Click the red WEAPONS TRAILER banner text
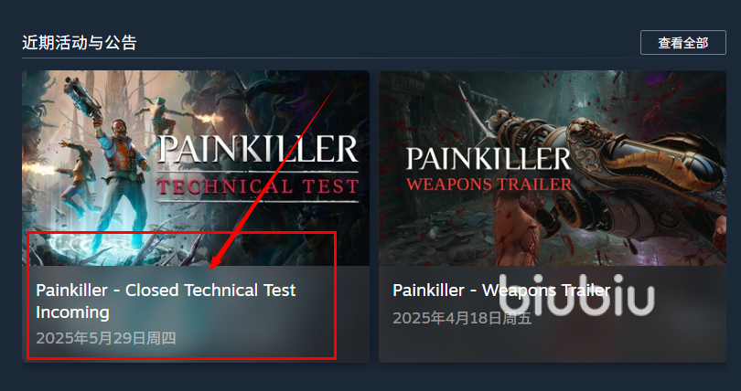 [x=489, y=183]
